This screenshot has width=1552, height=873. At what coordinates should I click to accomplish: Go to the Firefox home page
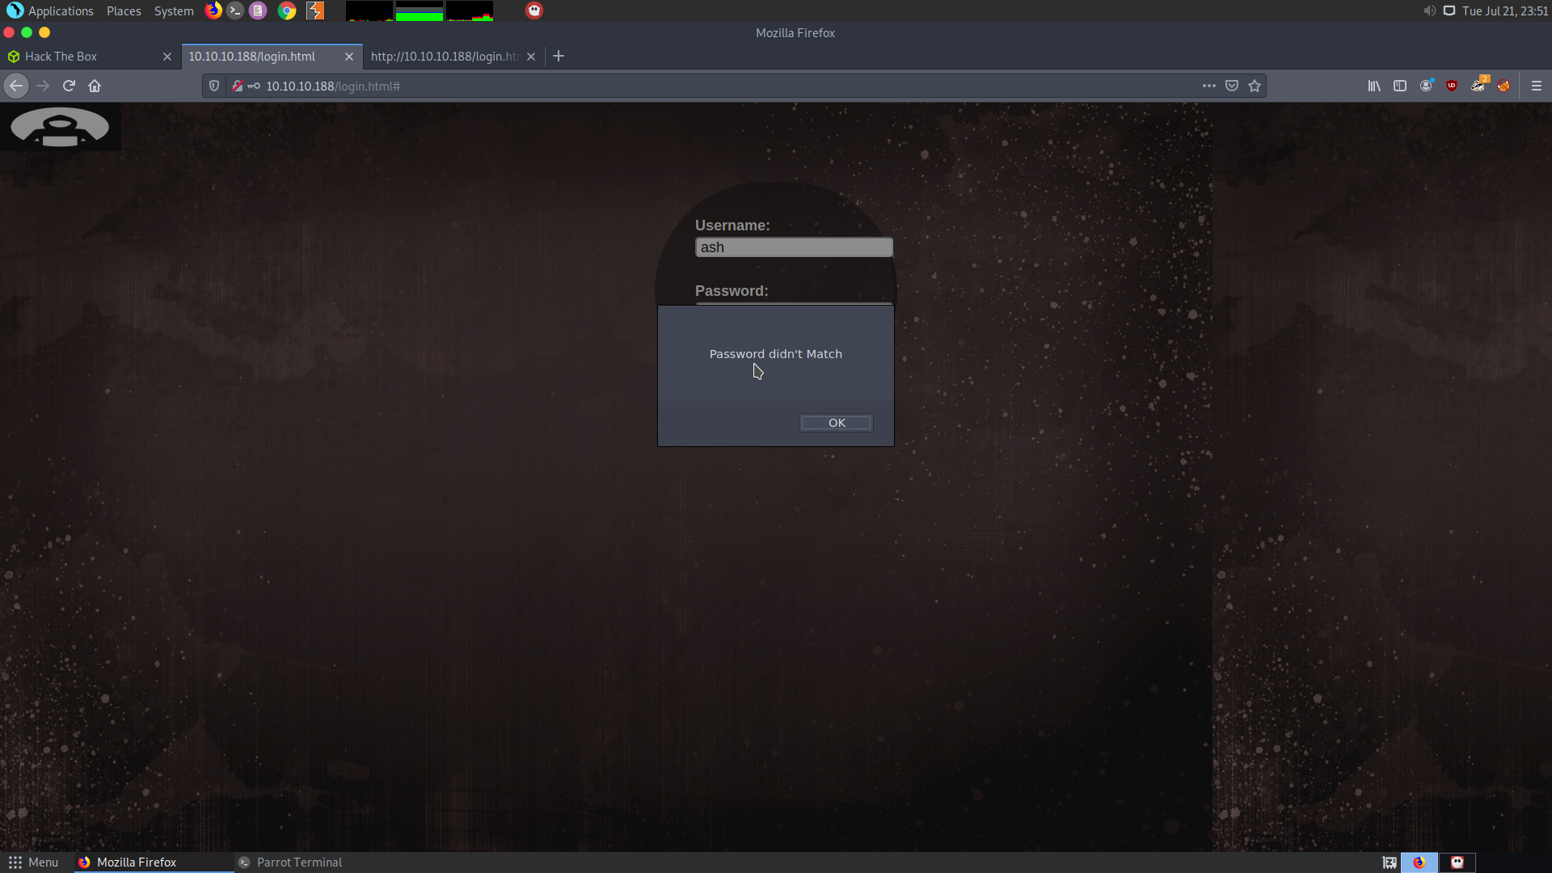pos(95,86)
